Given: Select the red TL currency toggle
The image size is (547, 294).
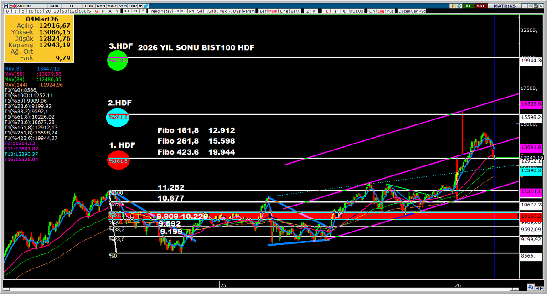Looking at the screenshot, I should [326, 11].
